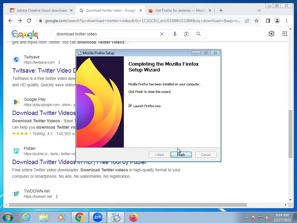Open Zoom from the taskbar
Image resolution: width=297 pixels, height=223 pixels.
pos(98,217)
